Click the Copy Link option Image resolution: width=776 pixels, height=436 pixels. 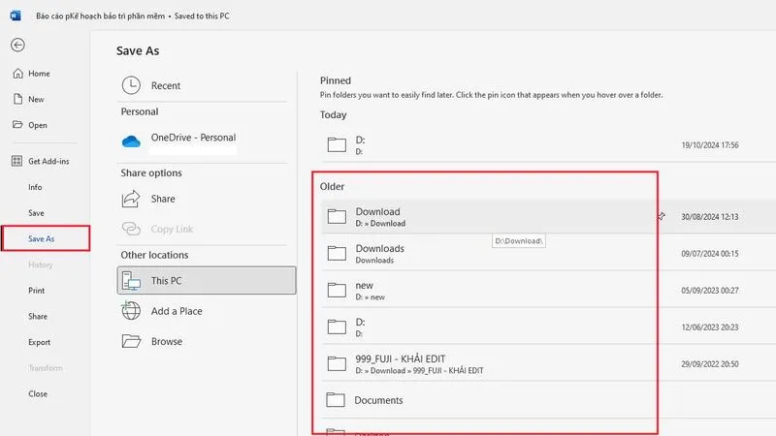tap(172, 229)
